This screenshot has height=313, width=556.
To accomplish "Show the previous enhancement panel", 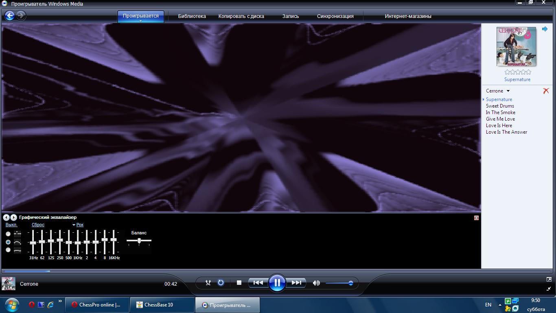I will tap(7, 218).
